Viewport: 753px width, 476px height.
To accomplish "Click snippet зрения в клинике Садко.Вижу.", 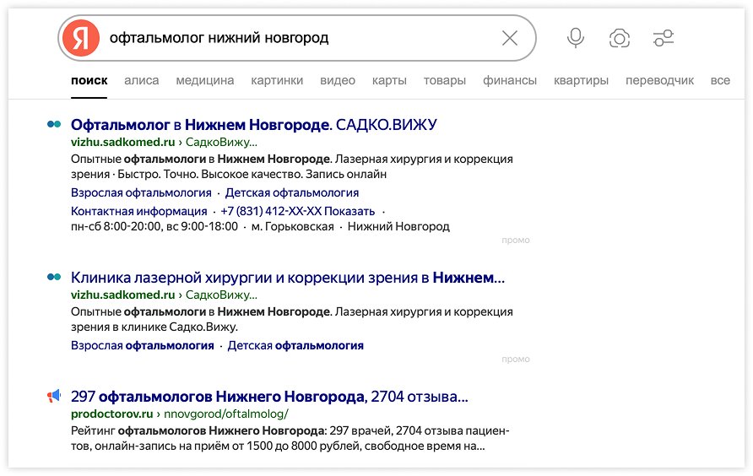I will [154, 327].
